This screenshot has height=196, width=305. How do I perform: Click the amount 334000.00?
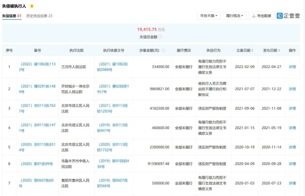160,67
